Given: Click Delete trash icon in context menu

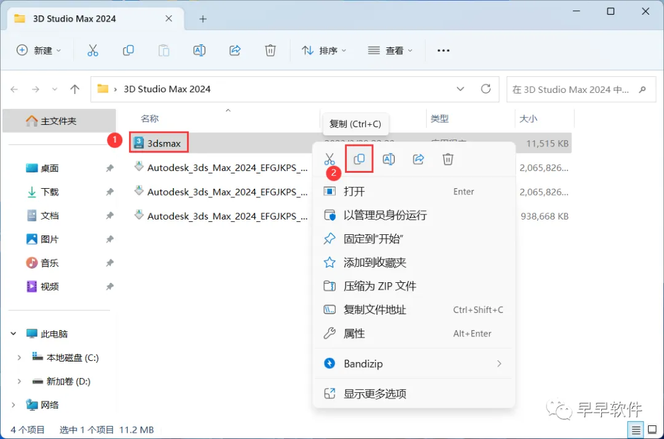Looking at the screenshot, I should [448, 159].
